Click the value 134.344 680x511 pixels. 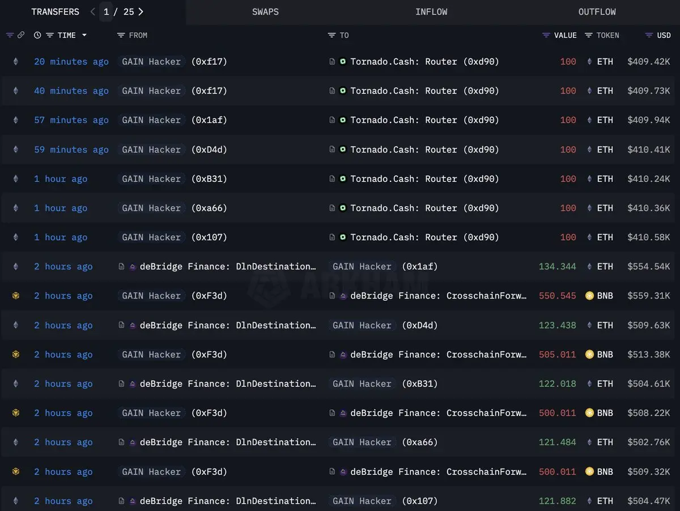point(558,266)
